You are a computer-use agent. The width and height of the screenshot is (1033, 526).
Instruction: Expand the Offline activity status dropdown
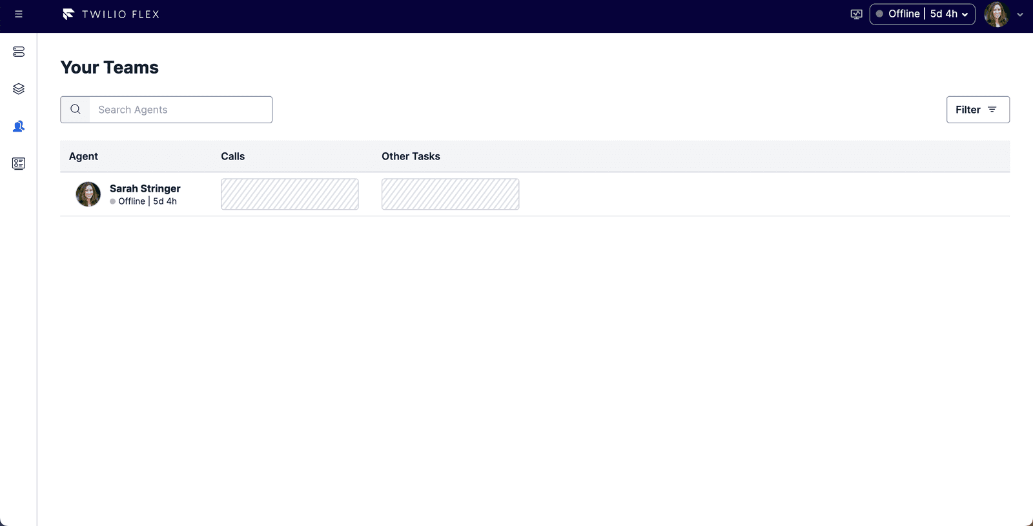point(922,14)
